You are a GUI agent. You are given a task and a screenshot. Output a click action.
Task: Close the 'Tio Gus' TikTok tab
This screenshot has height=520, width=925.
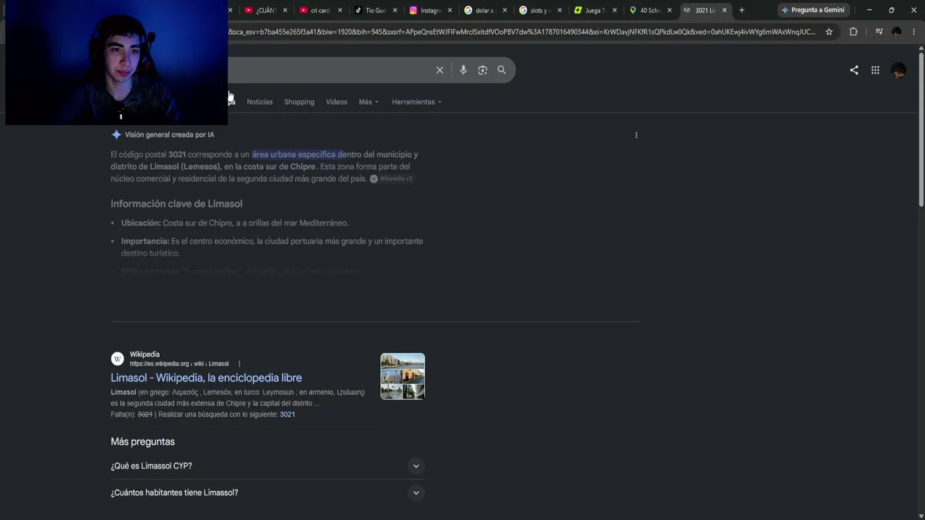pos(395,10)
